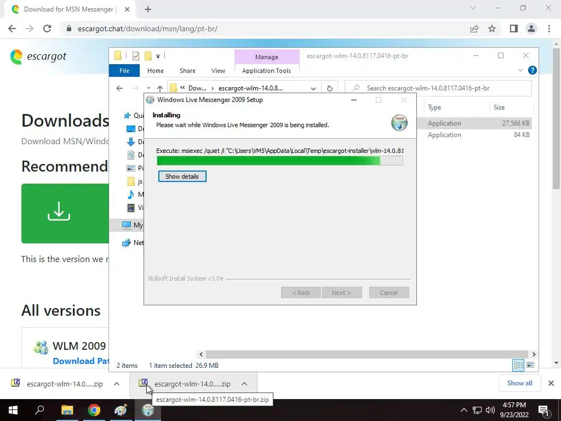The width and height of the screenshot is (561, 421).
Task: Switch Explorer to details view icon
Action: point(518,365)
